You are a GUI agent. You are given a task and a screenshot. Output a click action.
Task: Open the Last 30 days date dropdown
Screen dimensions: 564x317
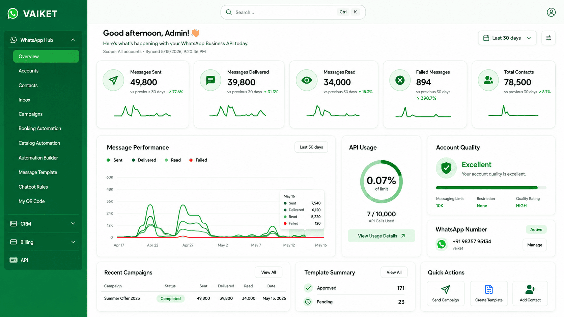(x=507, y=38)
